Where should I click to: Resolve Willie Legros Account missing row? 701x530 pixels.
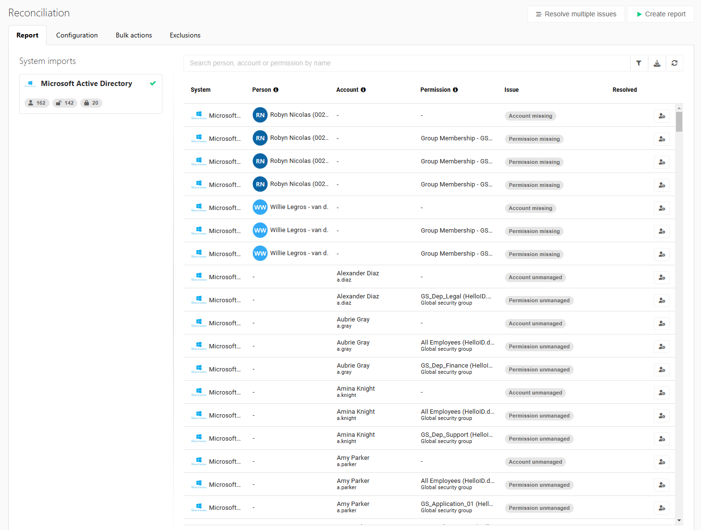click(x=662, y=208)
